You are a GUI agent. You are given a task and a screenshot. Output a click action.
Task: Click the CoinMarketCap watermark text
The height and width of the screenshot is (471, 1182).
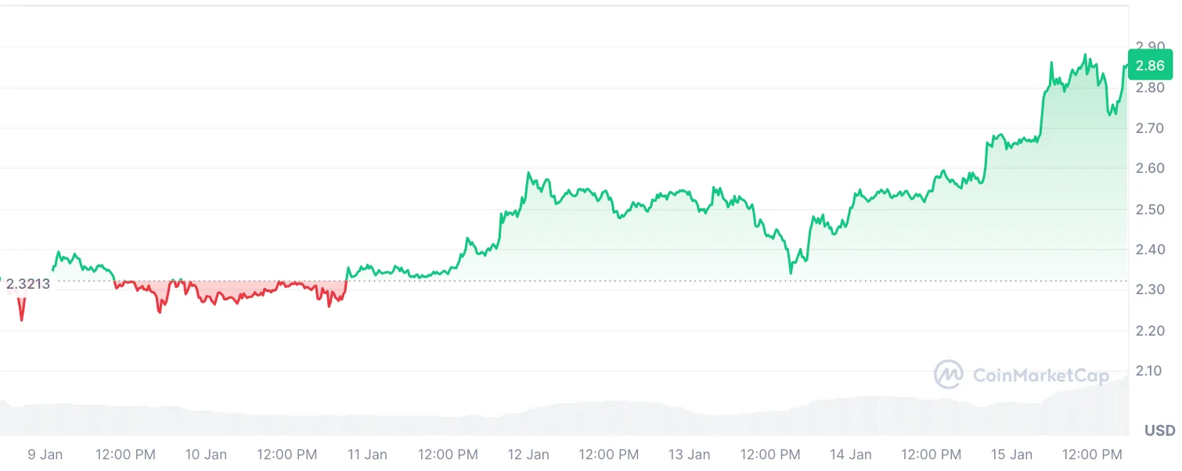coord(1040,376)
